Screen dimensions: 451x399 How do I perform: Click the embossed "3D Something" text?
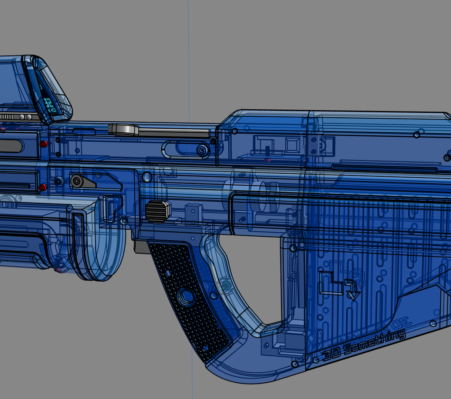pyautogui.click(x=364, y=345)
